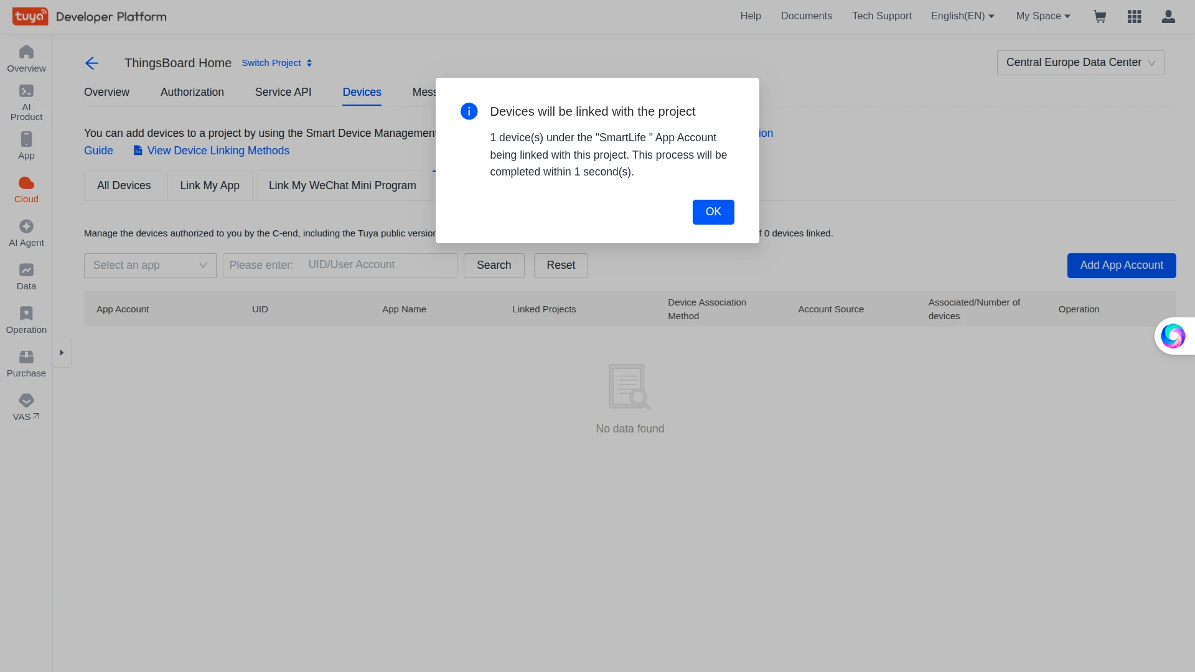Click the Associated/Number of devices header
The image size is (1195, 672).
[x=974, y=309]
